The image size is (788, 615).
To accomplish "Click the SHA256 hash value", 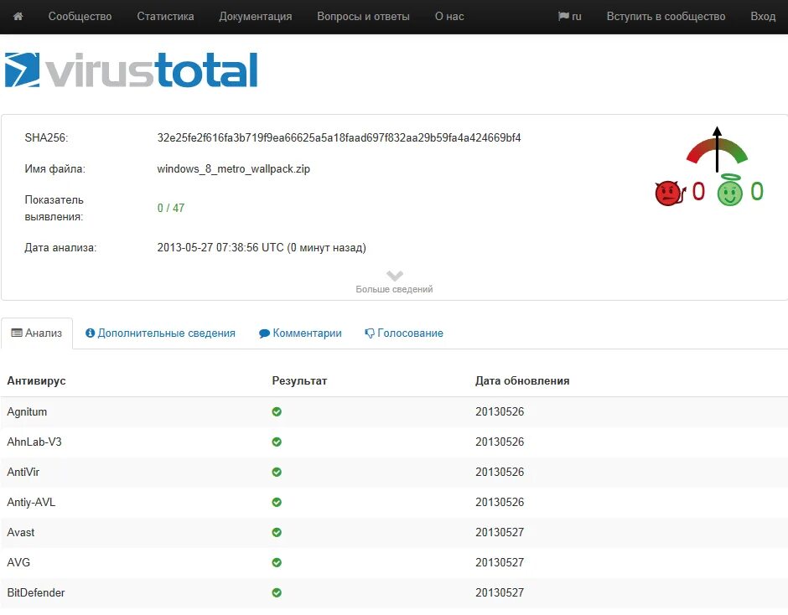I will click(339, 137).
